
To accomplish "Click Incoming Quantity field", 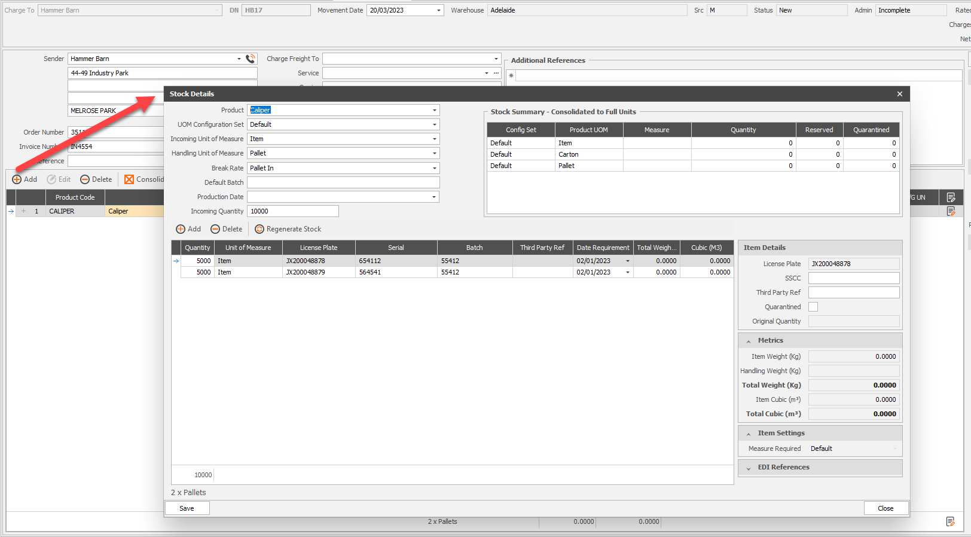I will coord(293,211).
